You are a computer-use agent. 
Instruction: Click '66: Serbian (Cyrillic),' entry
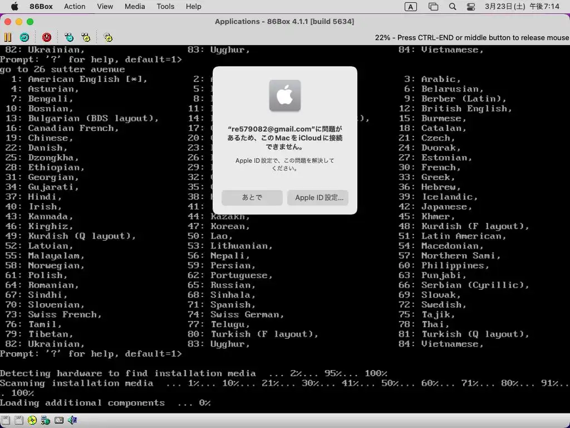tap(464, 285)
